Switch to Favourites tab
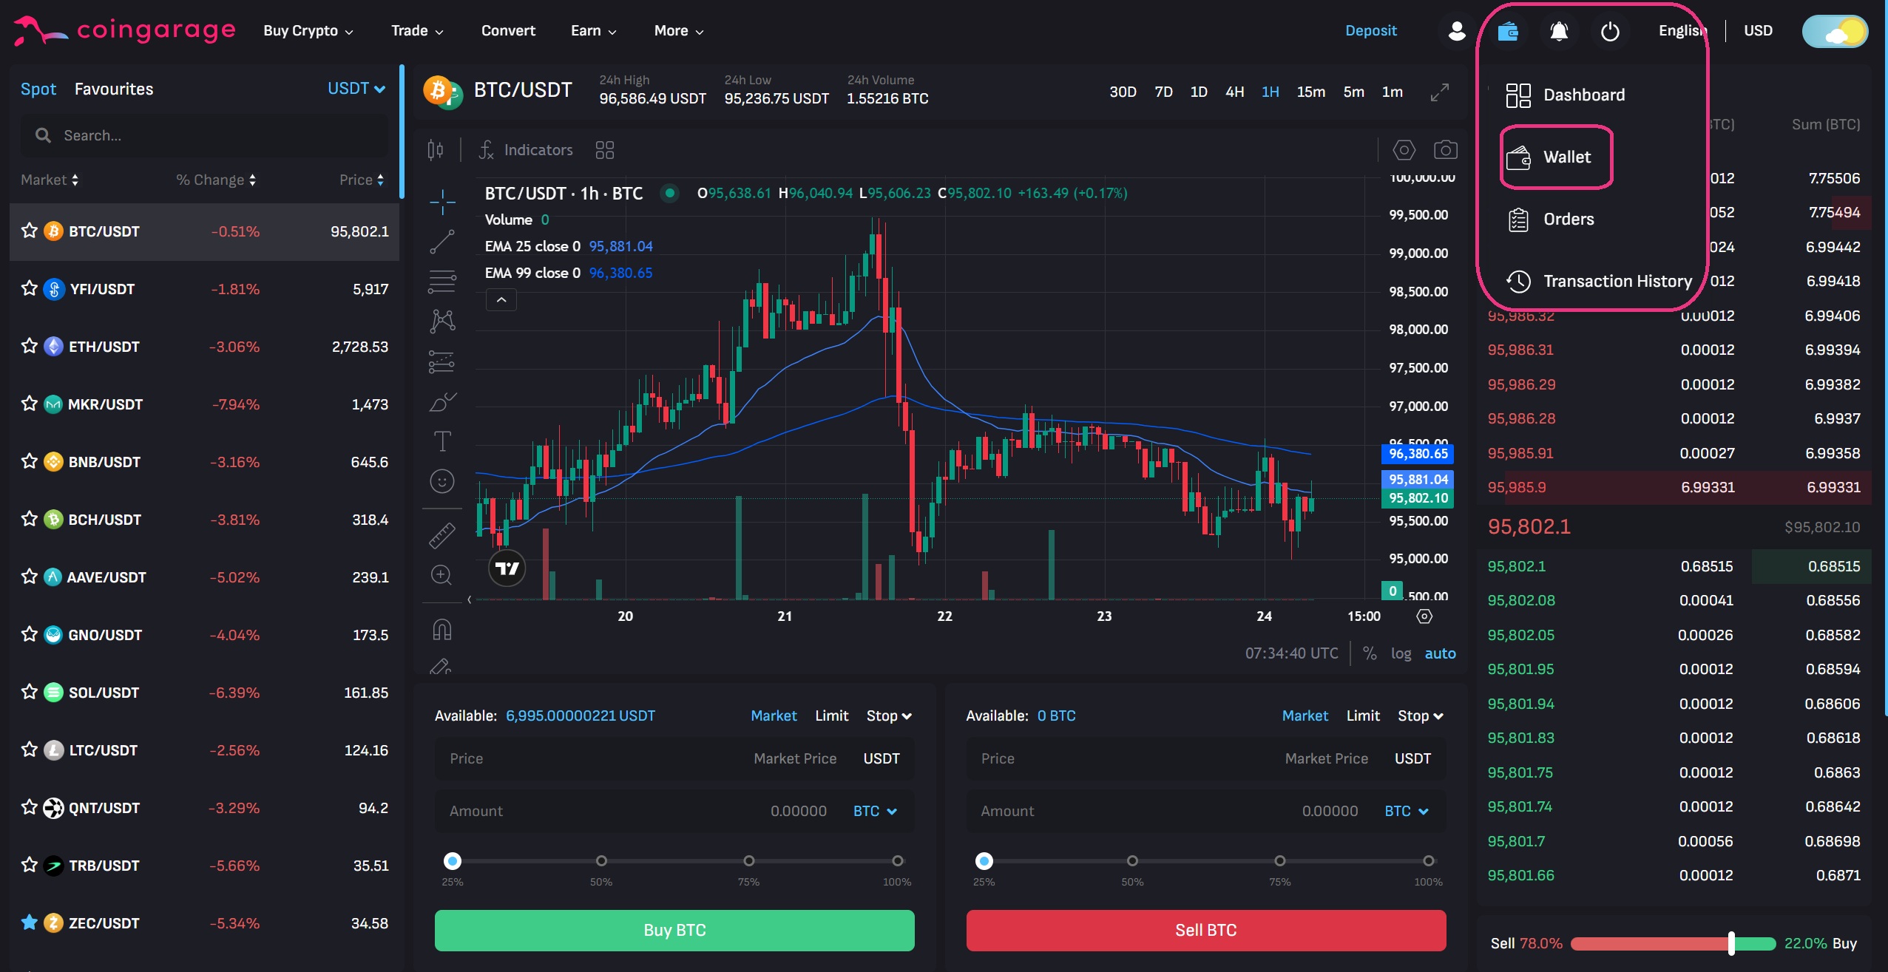1888x972 pixels. click(x=114, y=89)
